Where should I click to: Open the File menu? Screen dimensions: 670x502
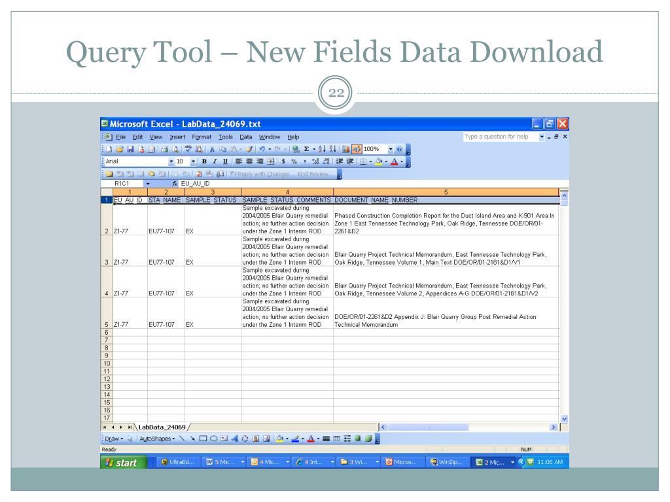[121, 137]
